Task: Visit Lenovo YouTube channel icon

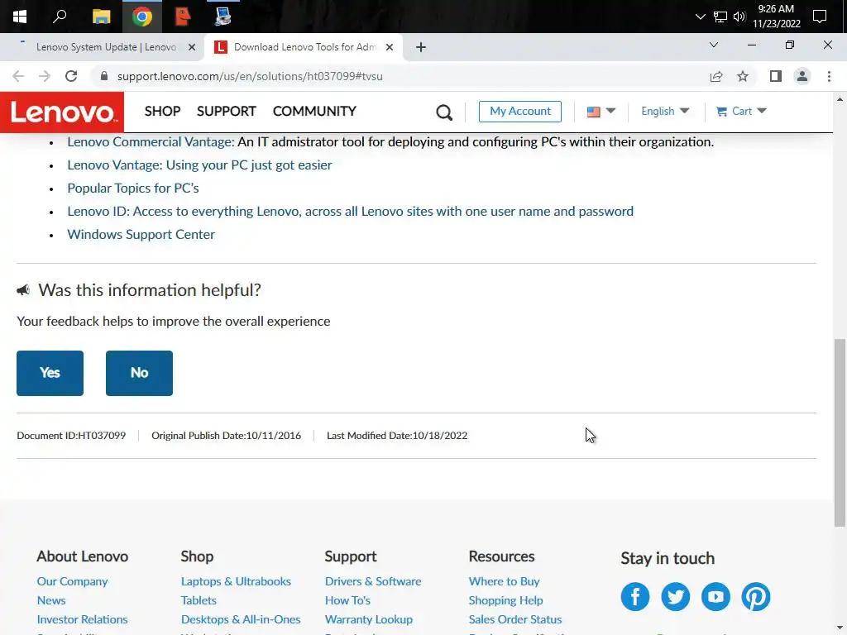Action: [715, 597]
